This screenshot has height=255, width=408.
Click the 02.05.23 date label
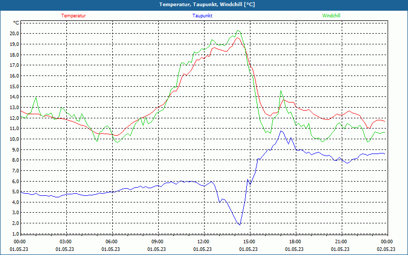click(x=386, y=249)
